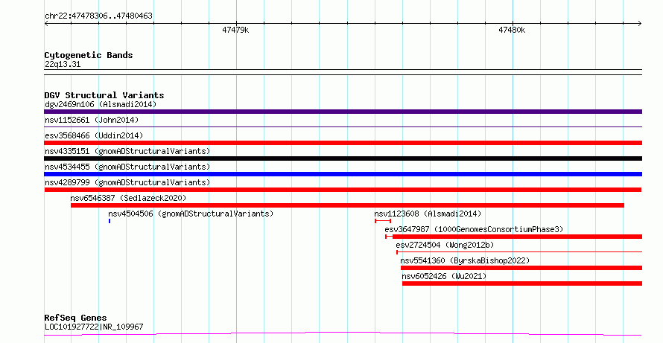Click the nsv6546387 (Sedlazeck2020) label
This screenshot has width=663, height=343.
(x=129, y=198)
